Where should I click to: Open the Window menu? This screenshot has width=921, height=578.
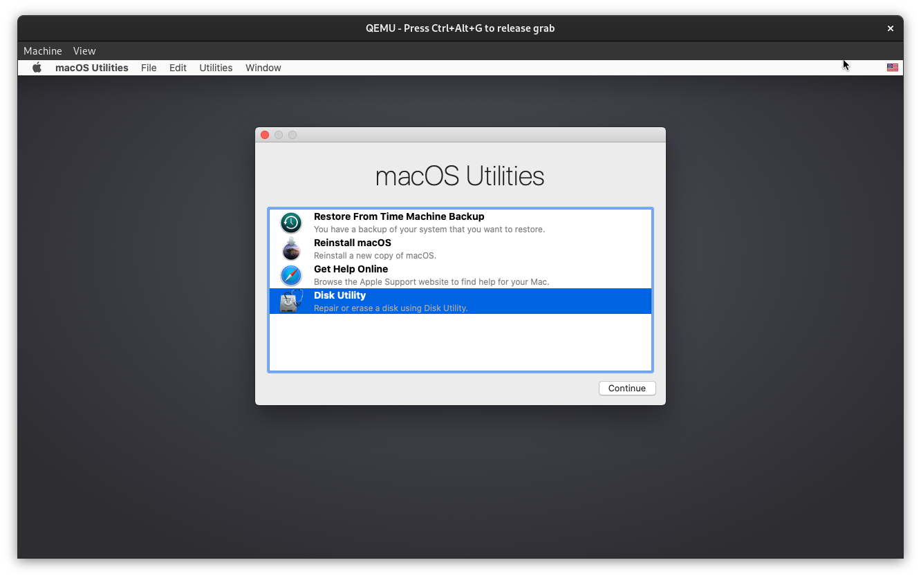pyautogui.click(x=263, y=67)
